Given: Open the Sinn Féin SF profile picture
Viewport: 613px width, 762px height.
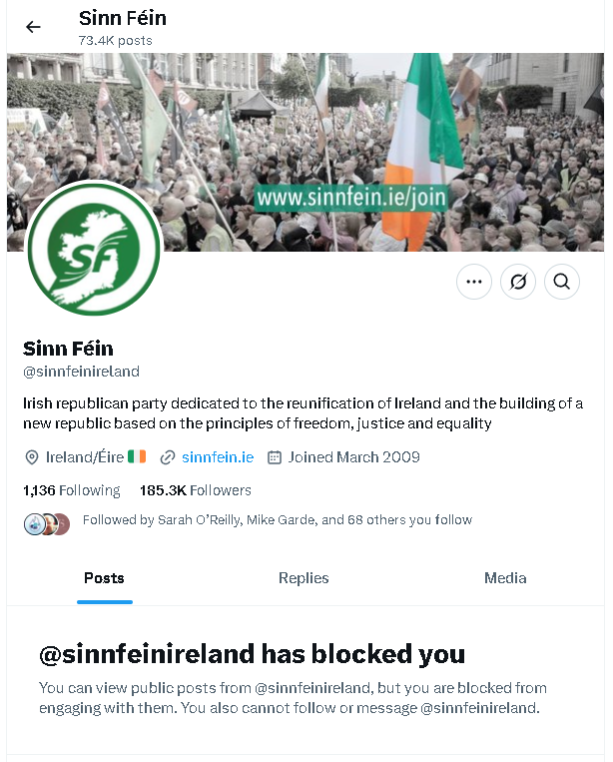Looking at the screenshot, I should tap(94, 249).
